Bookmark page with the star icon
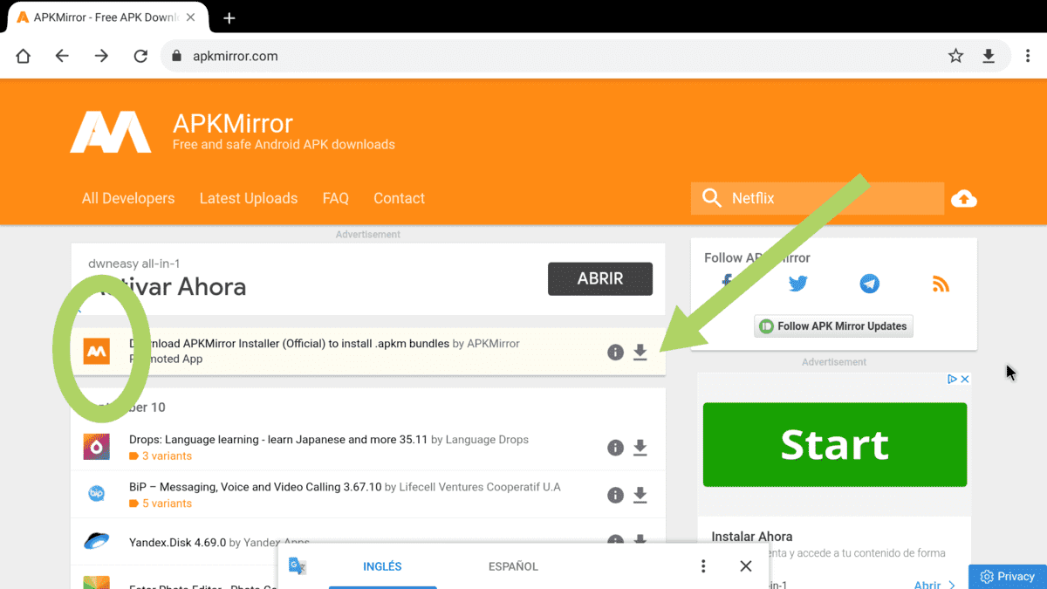Viewport: 1047px width, 589px height. pos(955,56)
